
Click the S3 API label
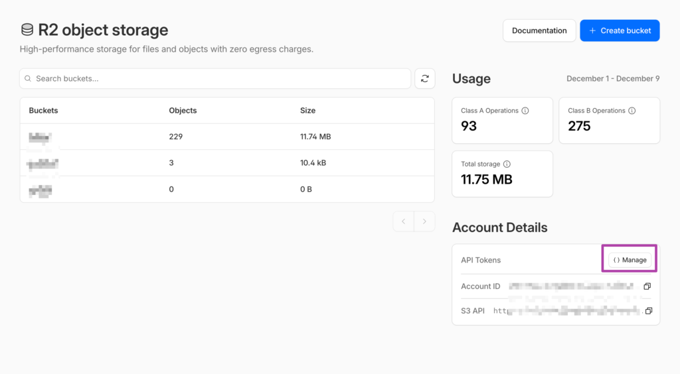[x=472, y=311]
